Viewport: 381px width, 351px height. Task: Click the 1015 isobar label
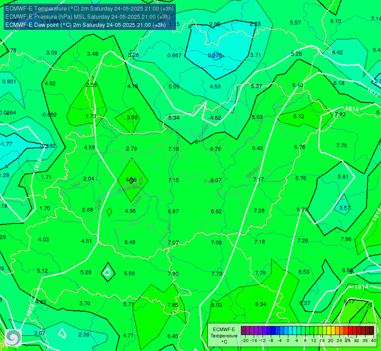click(x=376, y=214)
